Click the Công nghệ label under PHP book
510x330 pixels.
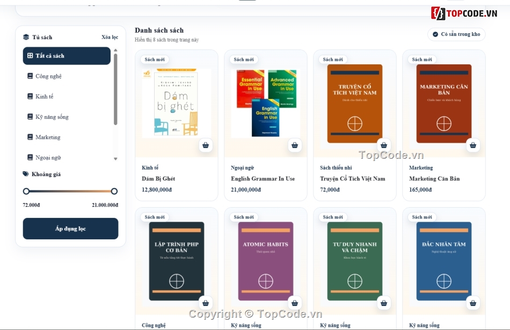point(154,325)
